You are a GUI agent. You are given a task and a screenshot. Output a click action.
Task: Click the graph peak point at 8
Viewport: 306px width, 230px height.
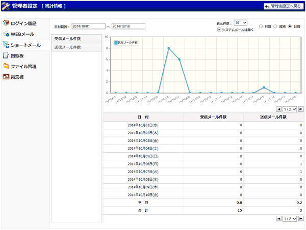click(x=169, y=48)
